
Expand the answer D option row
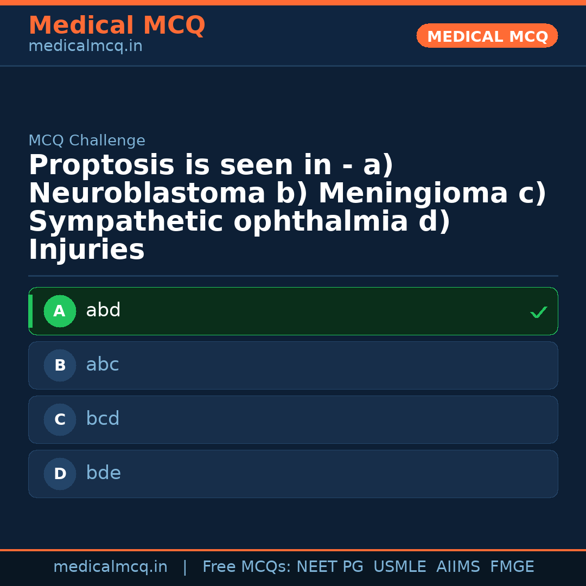293,474
